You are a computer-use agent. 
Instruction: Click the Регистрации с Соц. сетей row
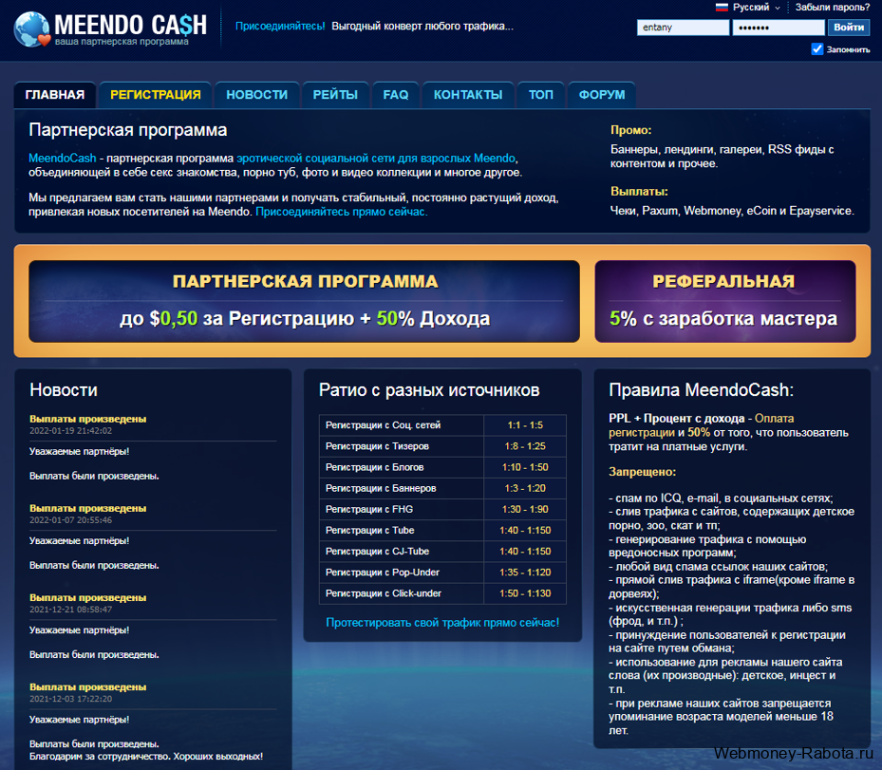click(442, 425)
